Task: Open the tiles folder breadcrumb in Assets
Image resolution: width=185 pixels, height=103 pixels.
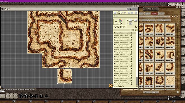Action: point(149,20)
